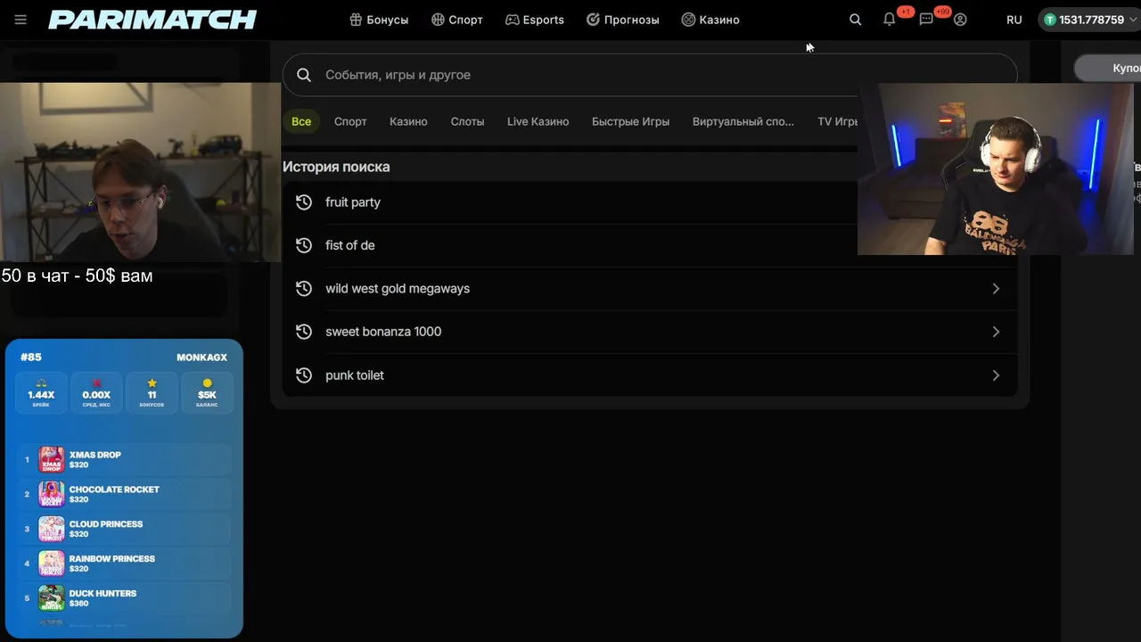This screenshot has height=642, width=1141.
Task: Open the chat messages icon
Action: [926, 20]
